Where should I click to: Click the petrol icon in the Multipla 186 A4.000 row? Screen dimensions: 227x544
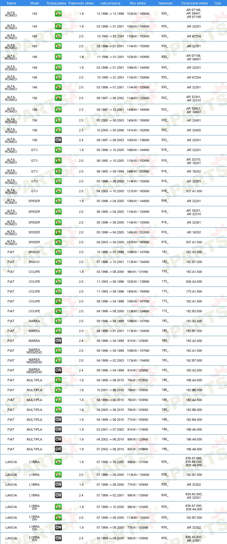58,380
